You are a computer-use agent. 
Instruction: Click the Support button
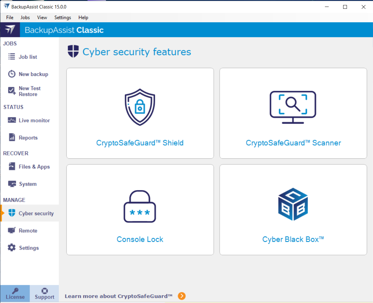pos(44,294)
